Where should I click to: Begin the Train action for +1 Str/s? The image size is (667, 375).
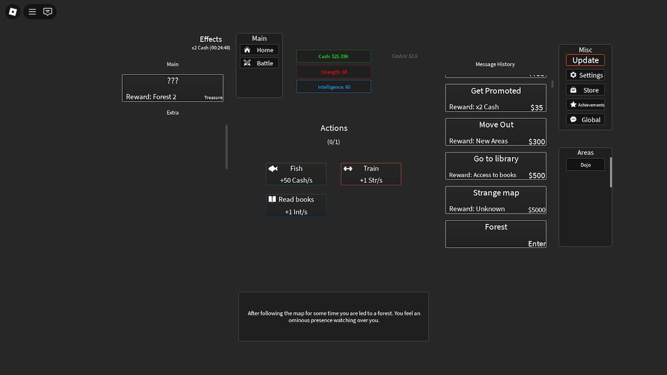pos(371,173)
